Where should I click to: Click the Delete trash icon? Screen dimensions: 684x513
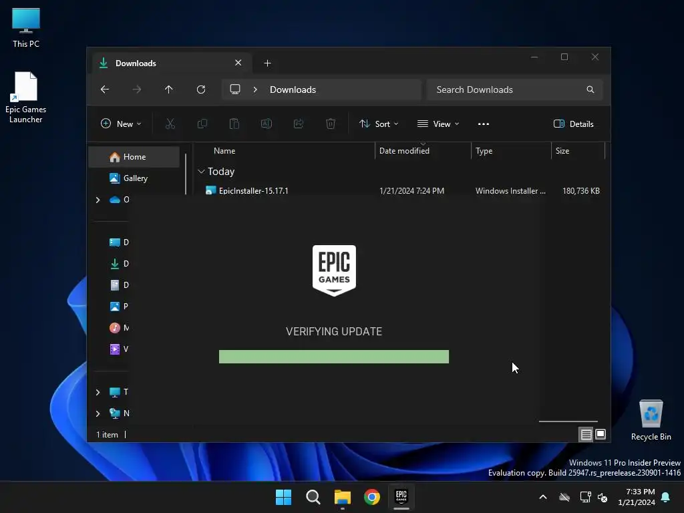[x=331, y=124]
